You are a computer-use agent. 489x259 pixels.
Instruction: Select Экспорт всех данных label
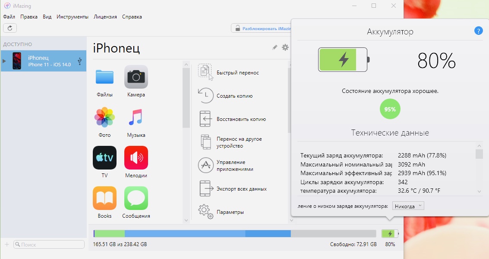tap(241, 189)
